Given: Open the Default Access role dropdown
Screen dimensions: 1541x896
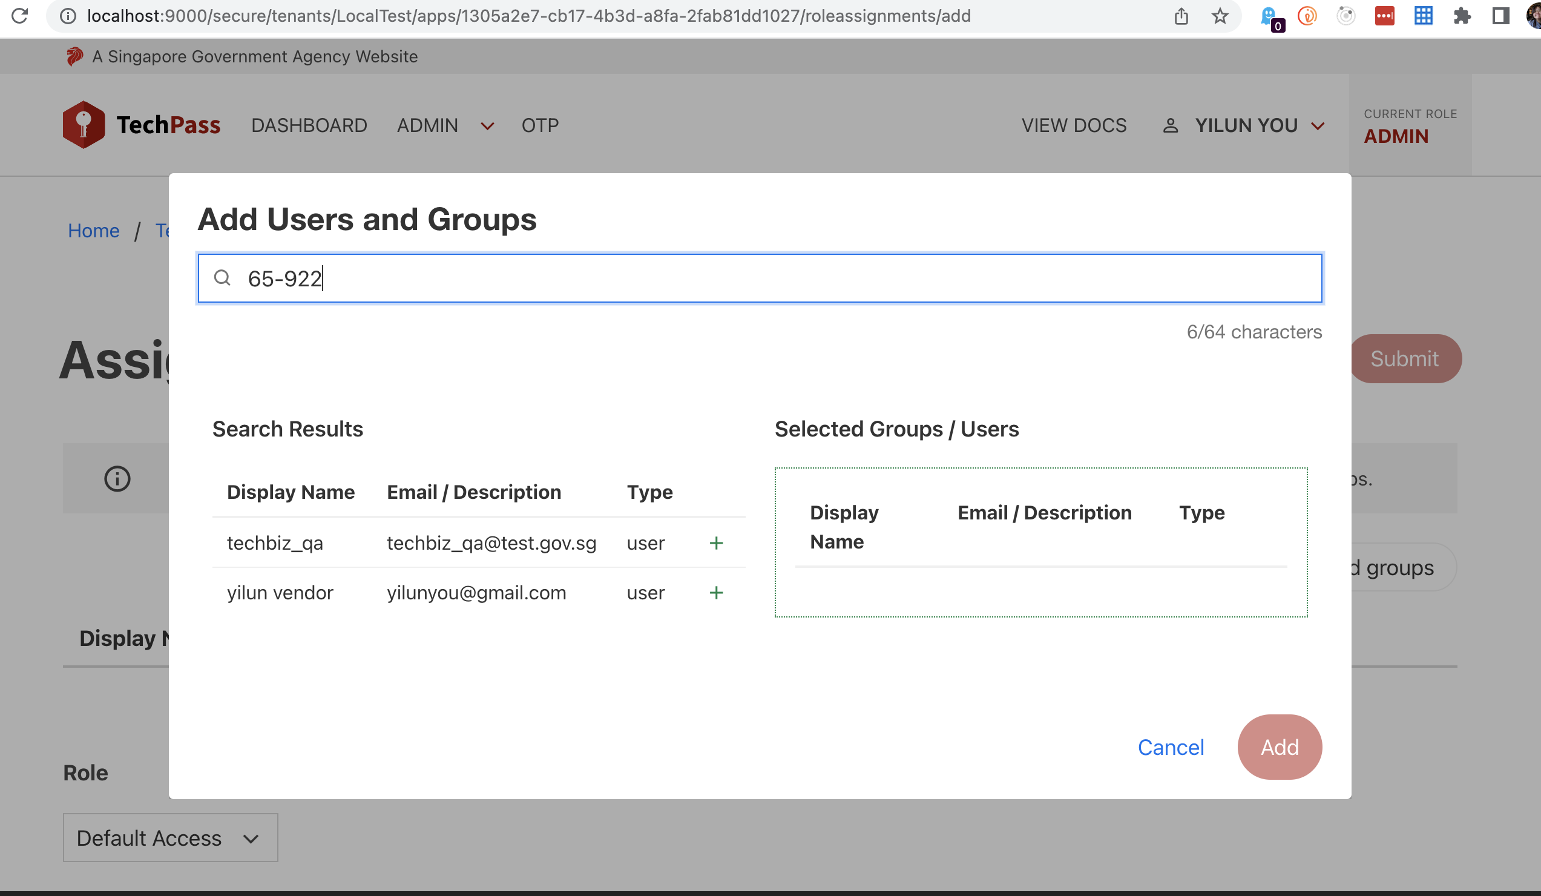Looking at the screenshot, I should [x=170, y=837].
